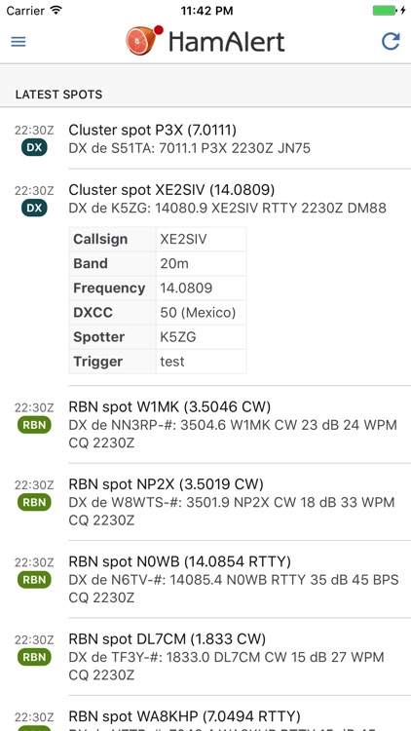
Task: Tap 22:30Z time of W1MK spot
Action: pyautogui.click(x=34, y=407)
